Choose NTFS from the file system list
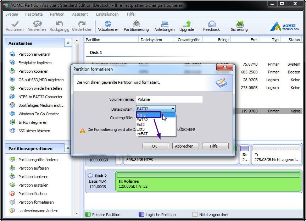 [156, 115]
